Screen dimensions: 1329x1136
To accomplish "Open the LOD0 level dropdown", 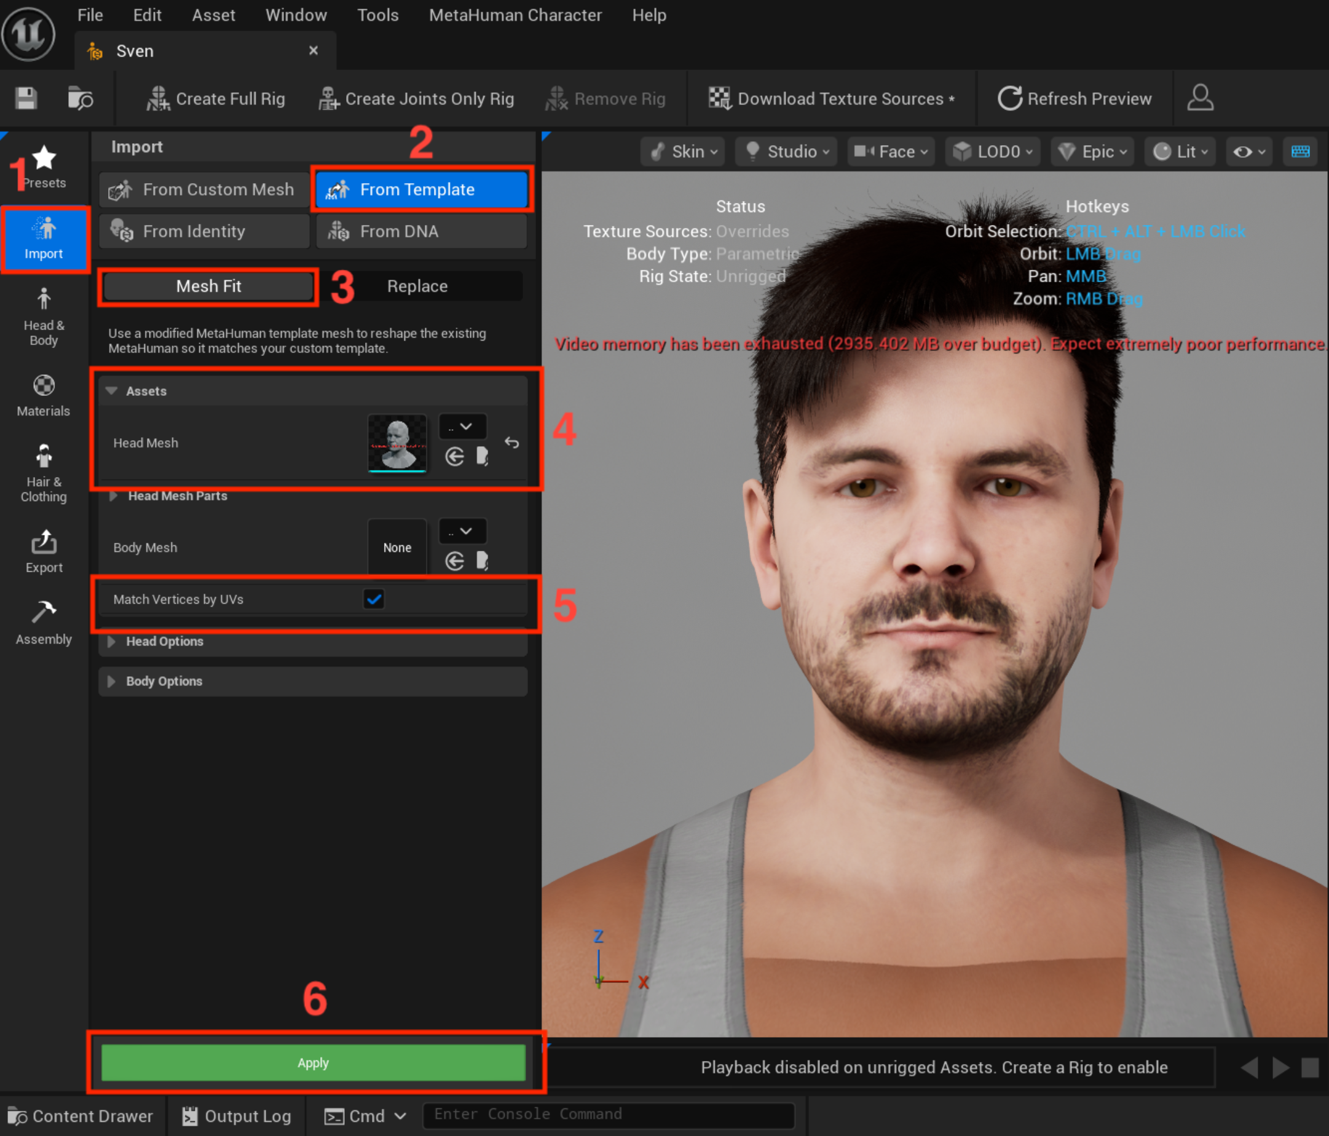I will pos(992,151).
